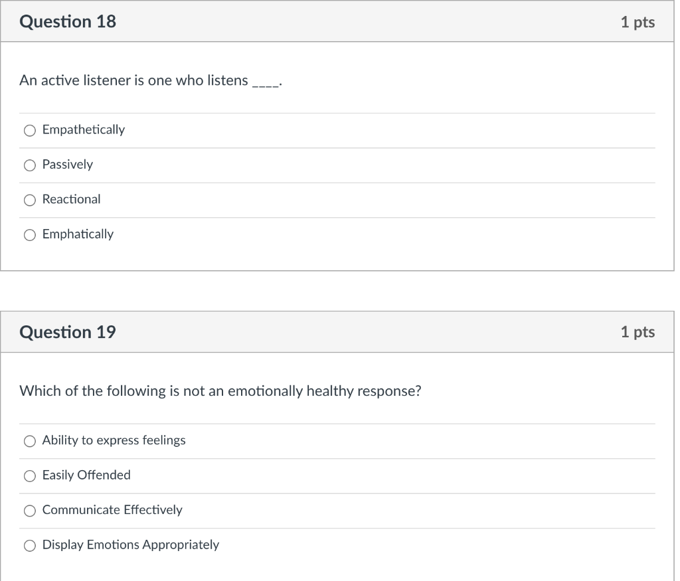
Task: Click the "Communicate Effectively" answer text
Action: tap(112, 510)
